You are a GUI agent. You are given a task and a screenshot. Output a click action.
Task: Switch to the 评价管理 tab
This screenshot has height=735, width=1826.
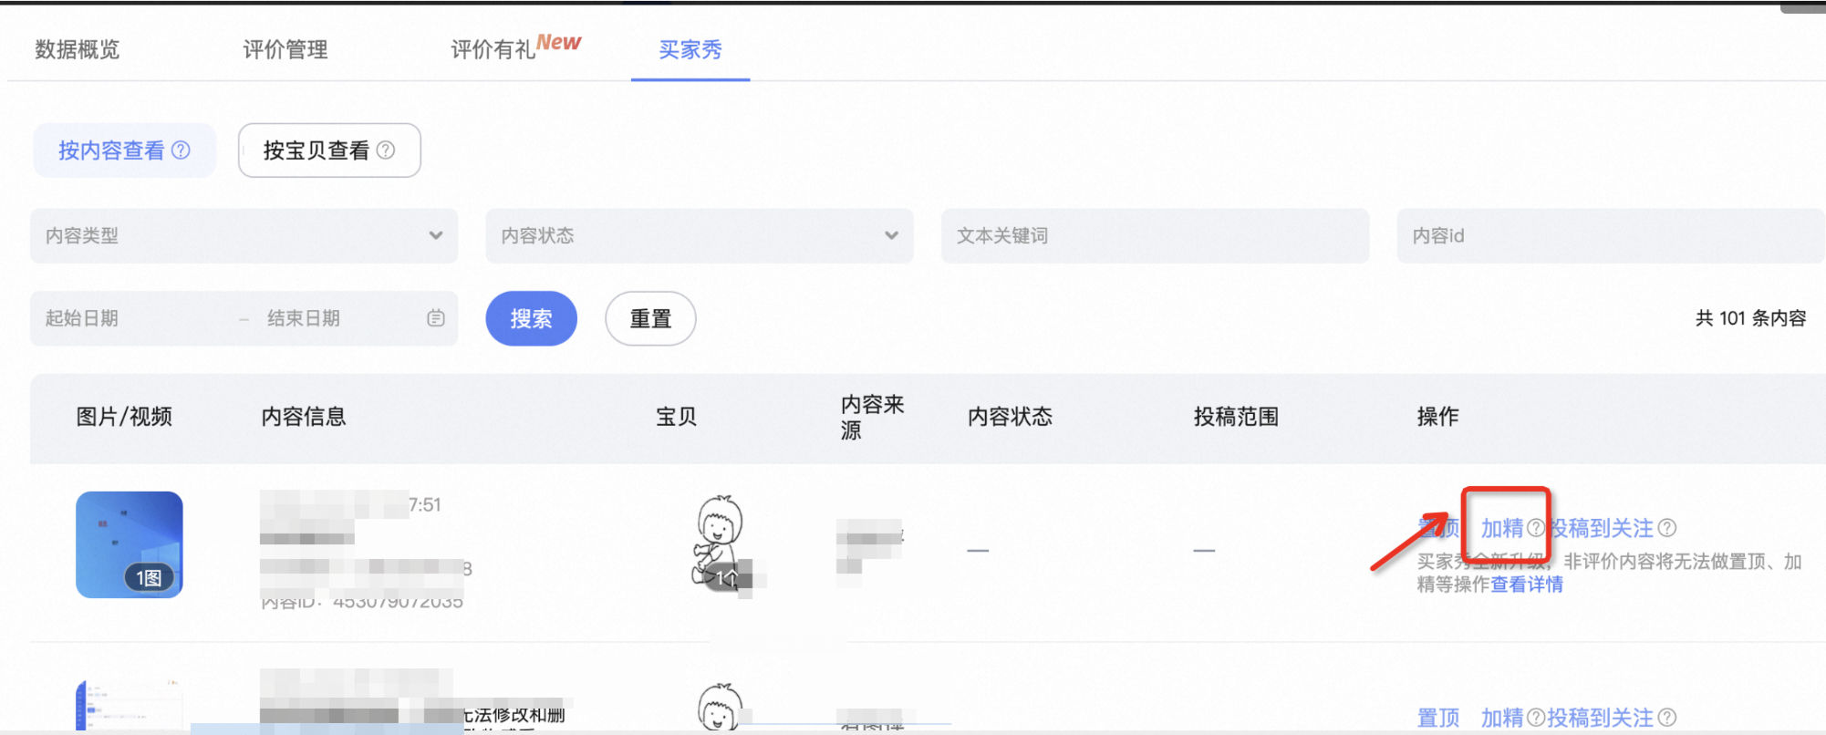click(285, 49)
